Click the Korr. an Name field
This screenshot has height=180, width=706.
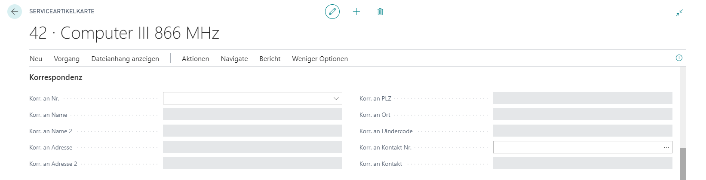[252, 115]
